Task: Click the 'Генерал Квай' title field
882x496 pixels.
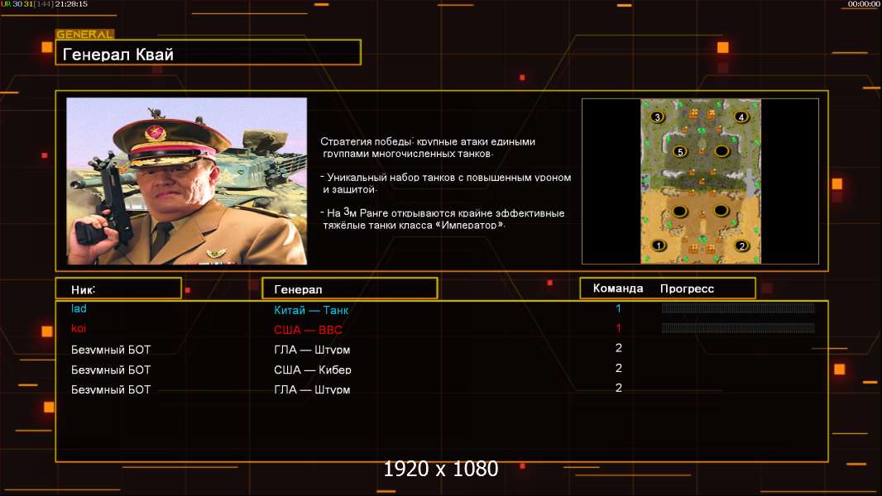Action: click(x=209, y=52)
